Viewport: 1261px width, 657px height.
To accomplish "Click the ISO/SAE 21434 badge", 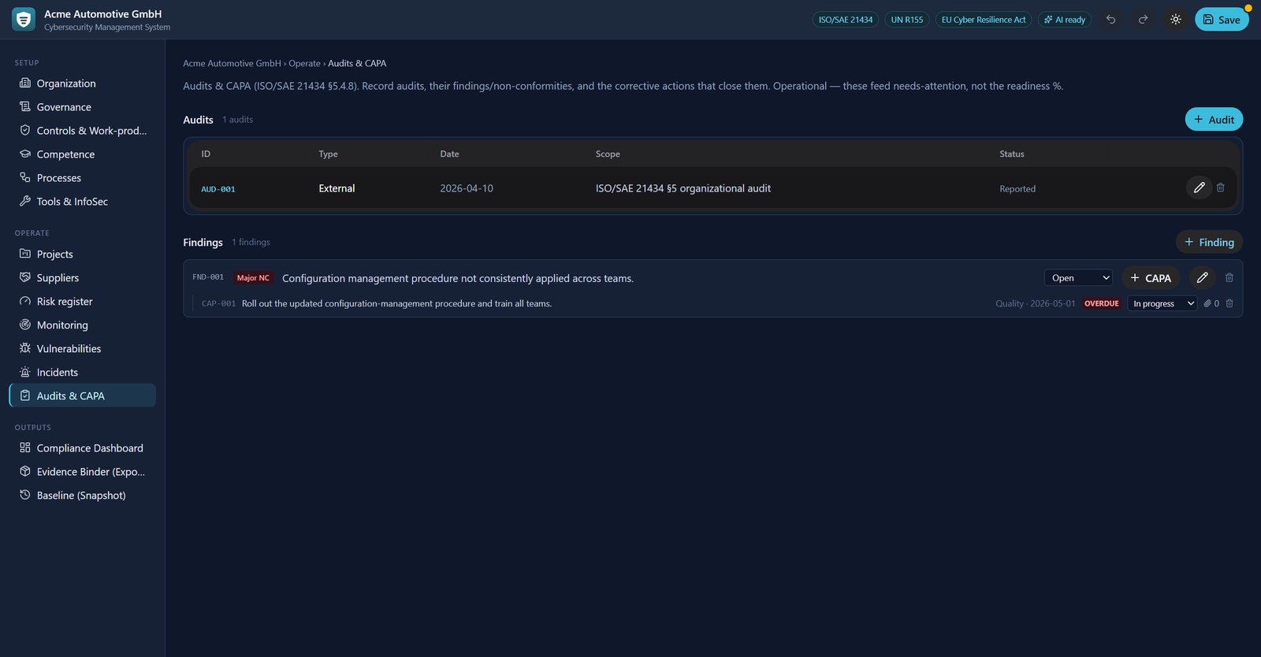I will pos(845,20).
